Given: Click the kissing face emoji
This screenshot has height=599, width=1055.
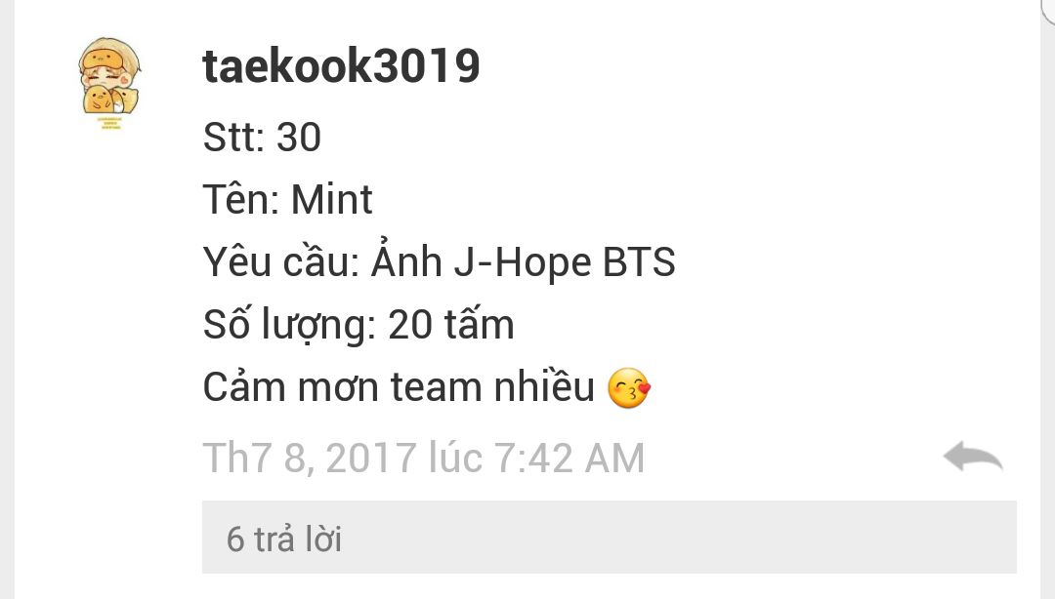Looking at the screenshot, I should point(628,388).
